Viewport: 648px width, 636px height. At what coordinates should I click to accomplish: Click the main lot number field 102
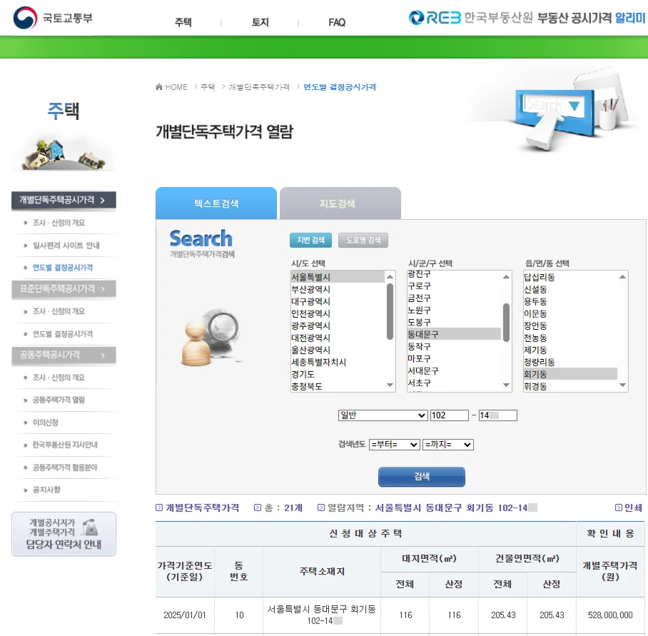pyautogui.click(x=449, y=415)
